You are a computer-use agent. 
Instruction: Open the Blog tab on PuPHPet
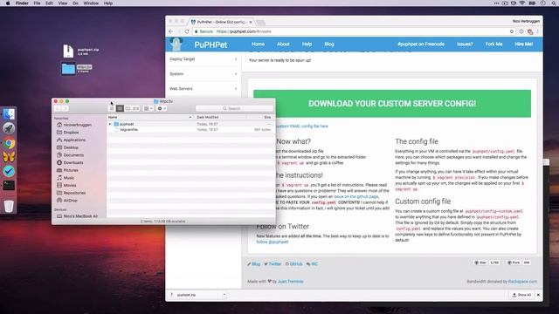pos(329,44)
